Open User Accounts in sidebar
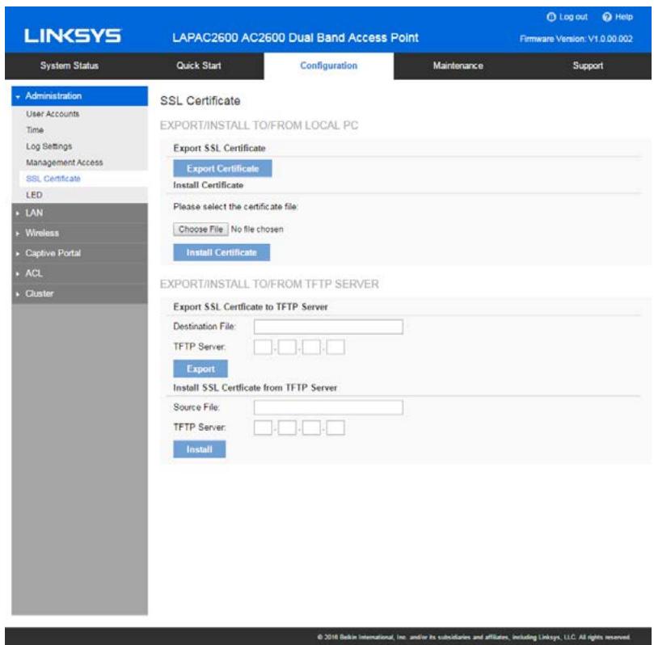This screenshot has width=654, height=645. [53, 114]
